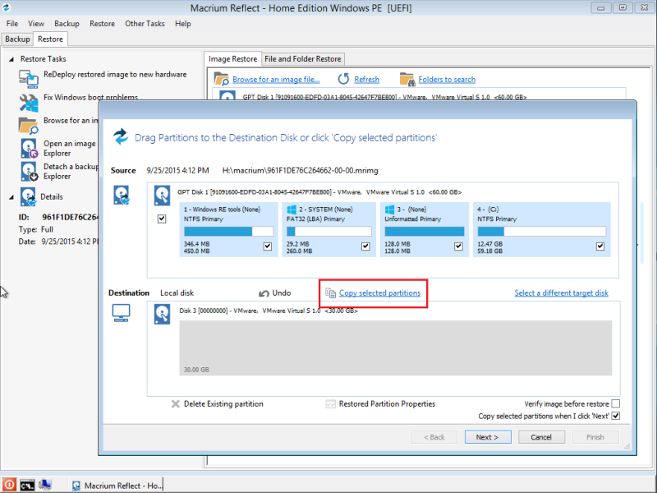Screen dimensions: 657x493
Task: Click the Refresh arrow icon
Action: coord(343,79)
